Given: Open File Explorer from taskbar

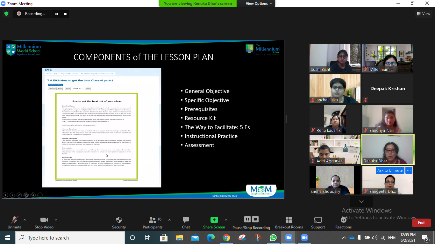Looking at the screenshot, I should [x=180, y=238].
